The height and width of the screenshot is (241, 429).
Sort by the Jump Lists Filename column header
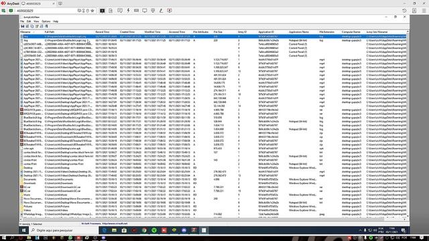click(386, 32)
